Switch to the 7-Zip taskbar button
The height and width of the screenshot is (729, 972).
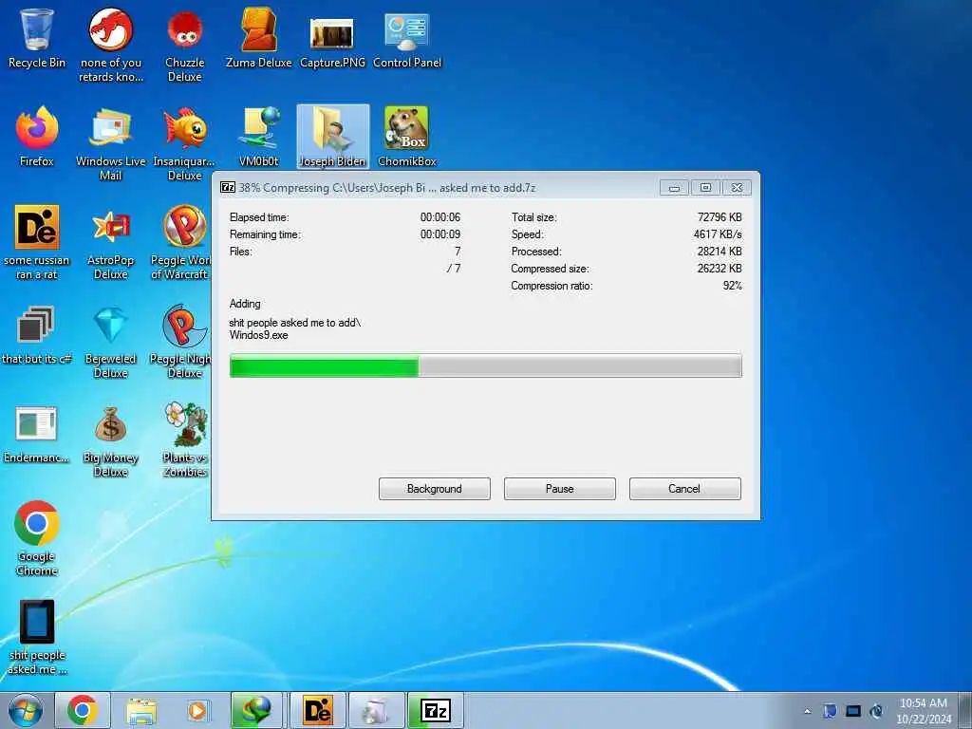click(x=435, y=710)
